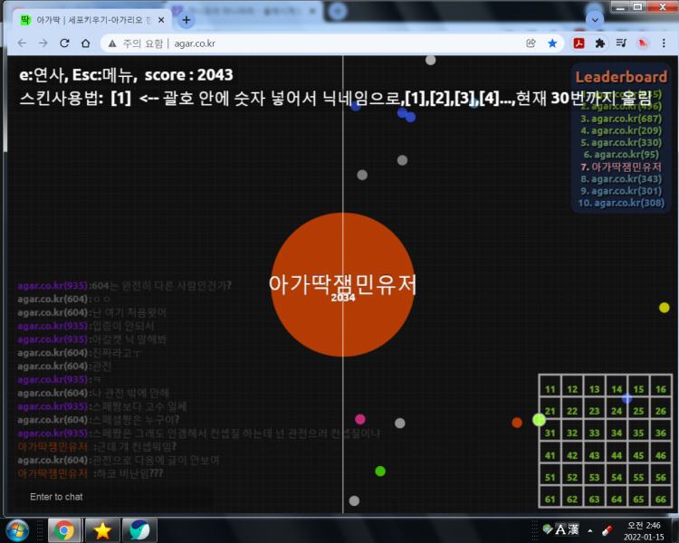Click the share page icon in address bar

click(x=531, y=43)
